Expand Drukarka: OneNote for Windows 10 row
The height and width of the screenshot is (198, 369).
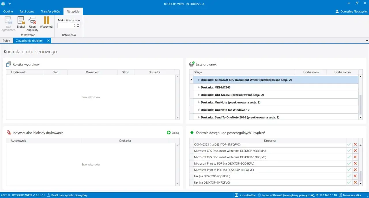pyautogui.click(x=199, y=110)
